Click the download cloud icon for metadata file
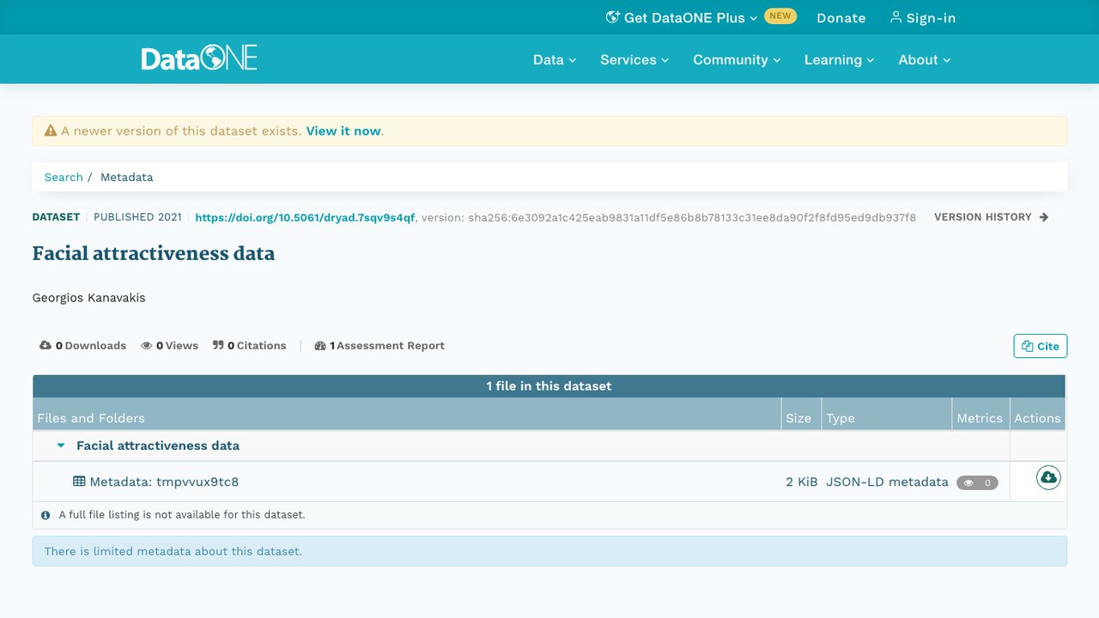This screenshot has width=1099, height=618. coord(1047,477)
